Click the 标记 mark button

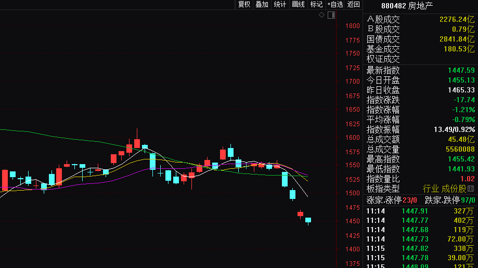click(316, 5)
